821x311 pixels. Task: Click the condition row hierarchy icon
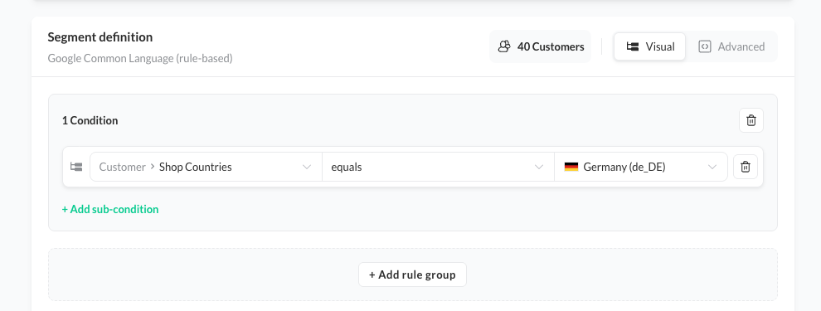76,167
